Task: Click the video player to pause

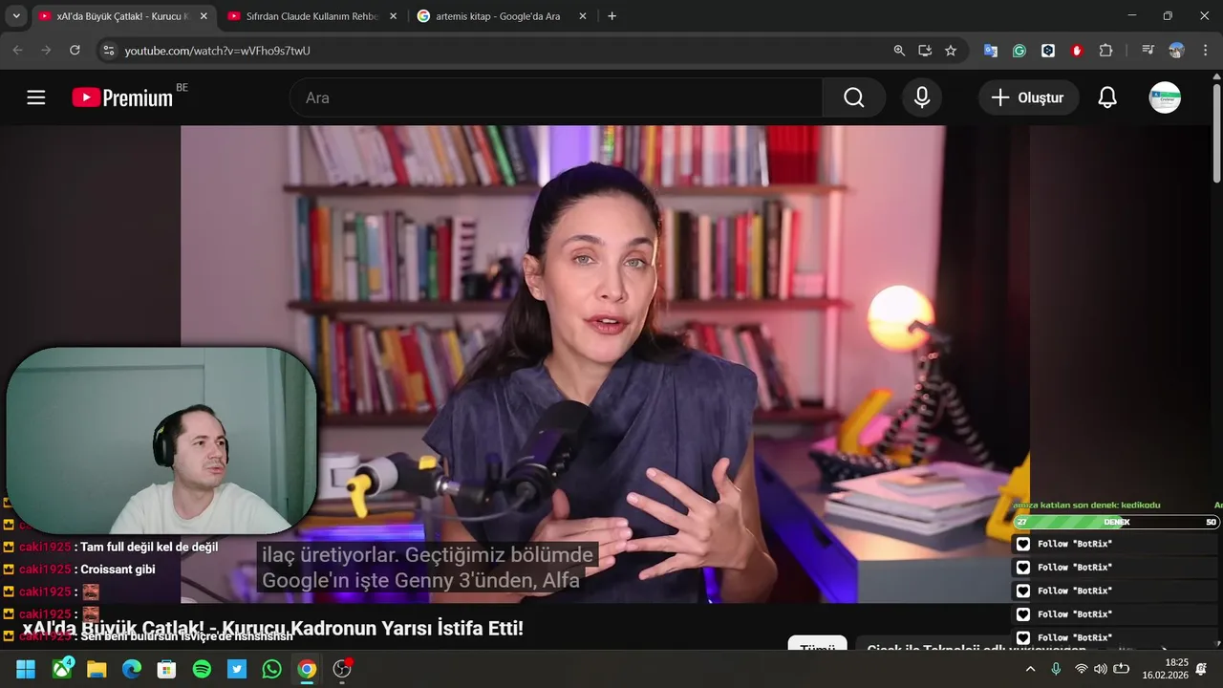Action: pyautogui.click(x=605, y=364)
